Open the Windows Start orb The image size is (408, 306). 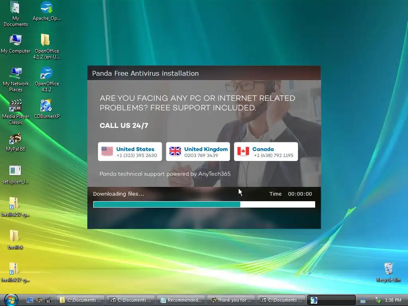coord(11,300)
